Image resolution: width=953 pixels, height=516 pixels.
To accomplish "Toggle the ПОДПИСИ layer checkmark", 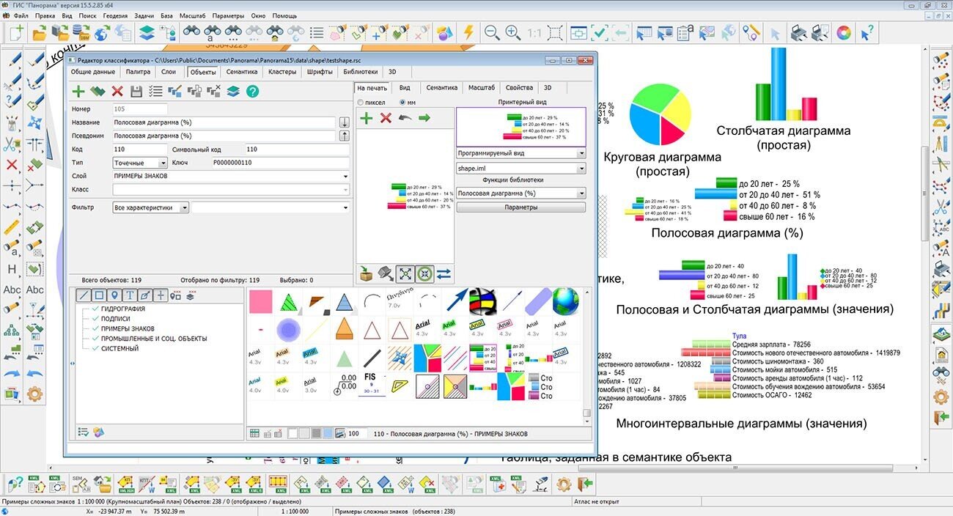I will (x=95, y=320).
